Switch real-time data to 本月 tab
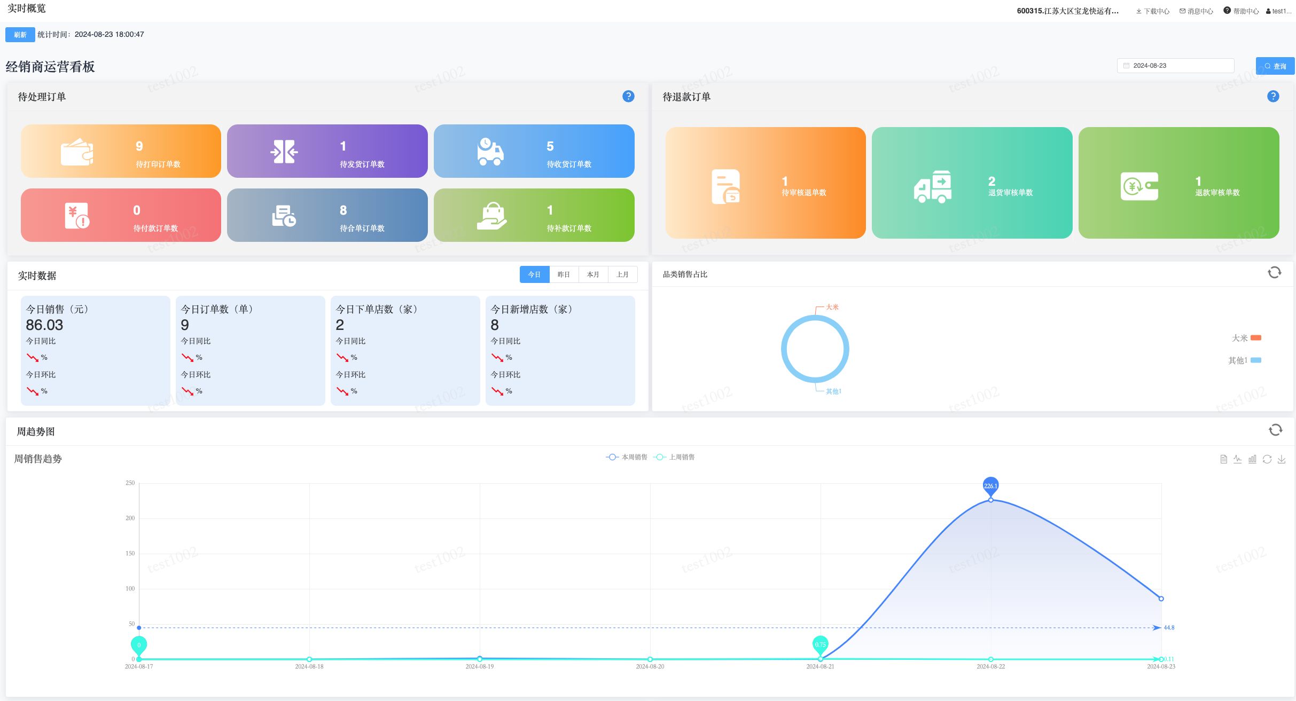The width and height of the screenshot is (1296, 701). click(593, 274)
